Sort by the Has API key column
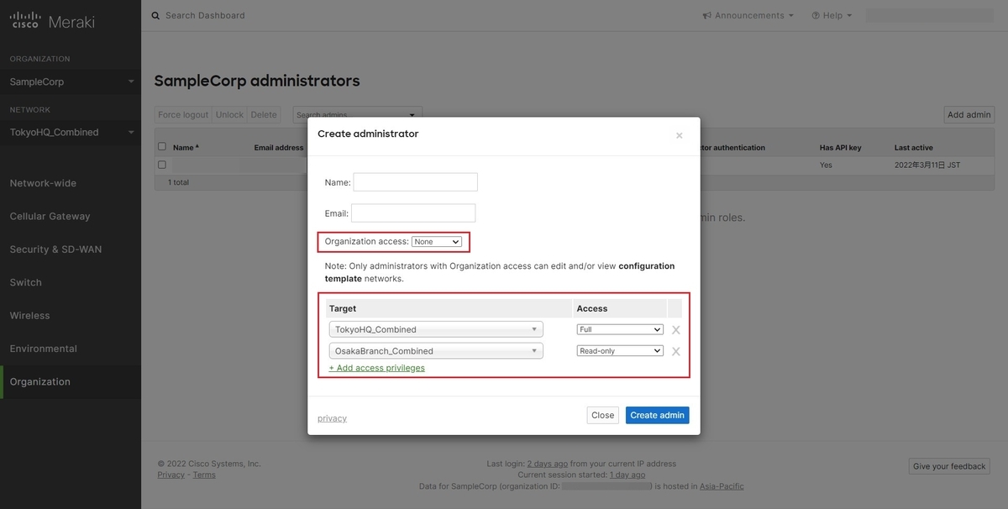 point(841,148)
